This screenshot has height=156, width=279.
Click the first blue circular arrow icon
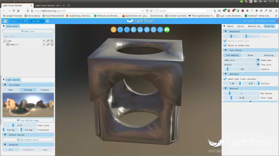click(120, 30)
